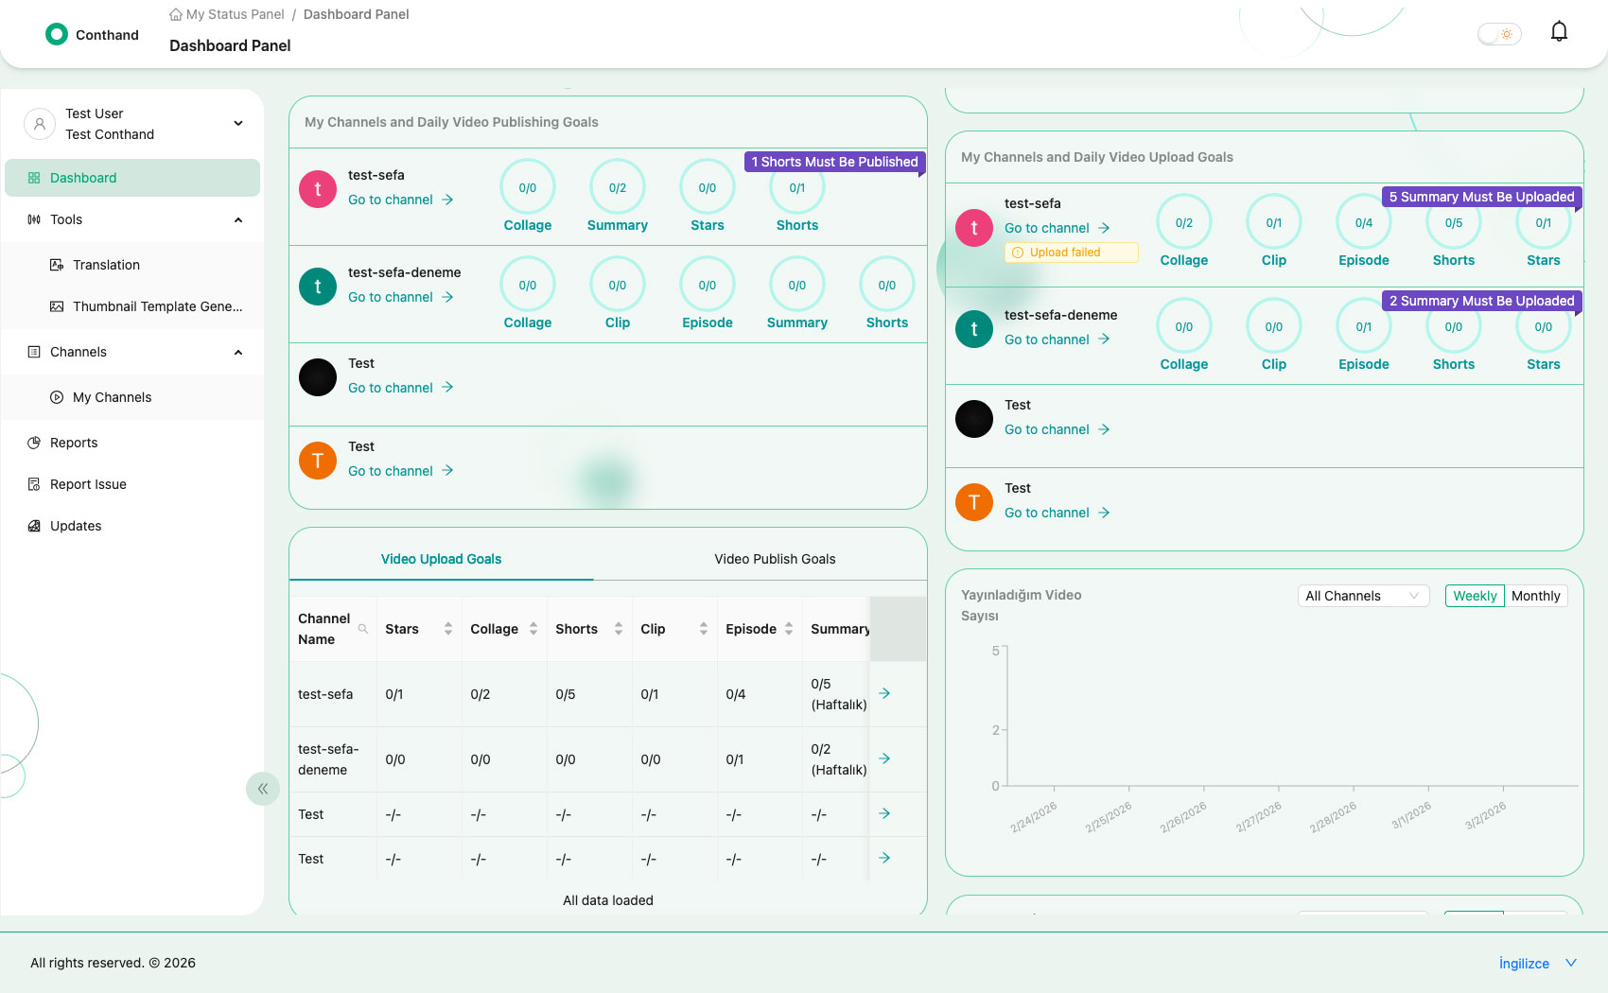1608x993 pixels.
Task: Open the Updates page
Action: pyautogui.click(x=76, y=526)
